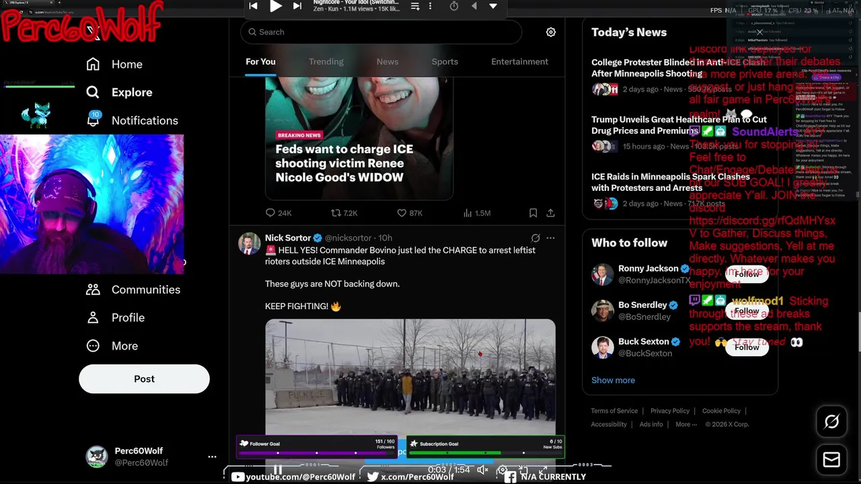Switch to the Sports tab
861x484 pixels.
click(445, 62)
